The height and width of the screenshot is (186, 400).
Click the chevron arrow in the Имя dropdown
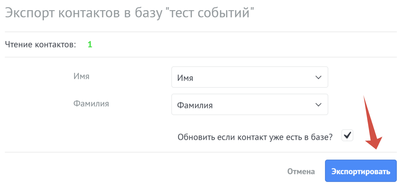pyautogui.click(x=318, y=77)
